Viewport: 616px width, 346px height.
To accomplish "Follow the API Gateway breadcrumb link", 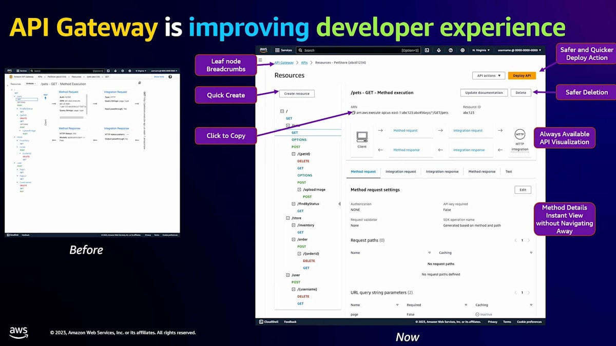I will [284, 63].
